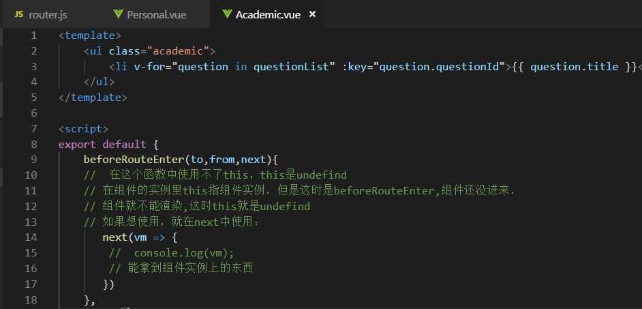Click the Vue icon on Personal.vue tab
642x309 pixels.
[x=119, y=14]
